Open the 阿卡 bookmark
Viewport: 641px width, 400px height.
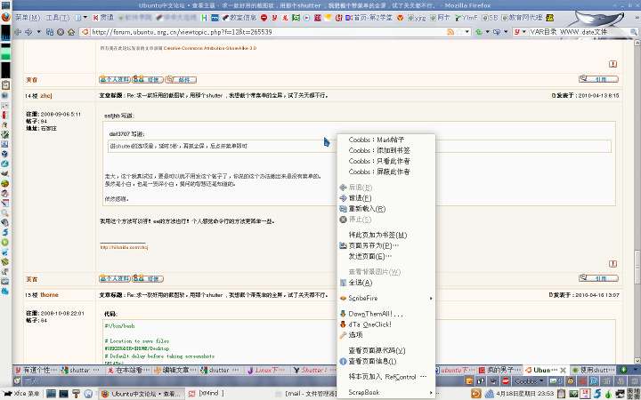tap(440, 18)
